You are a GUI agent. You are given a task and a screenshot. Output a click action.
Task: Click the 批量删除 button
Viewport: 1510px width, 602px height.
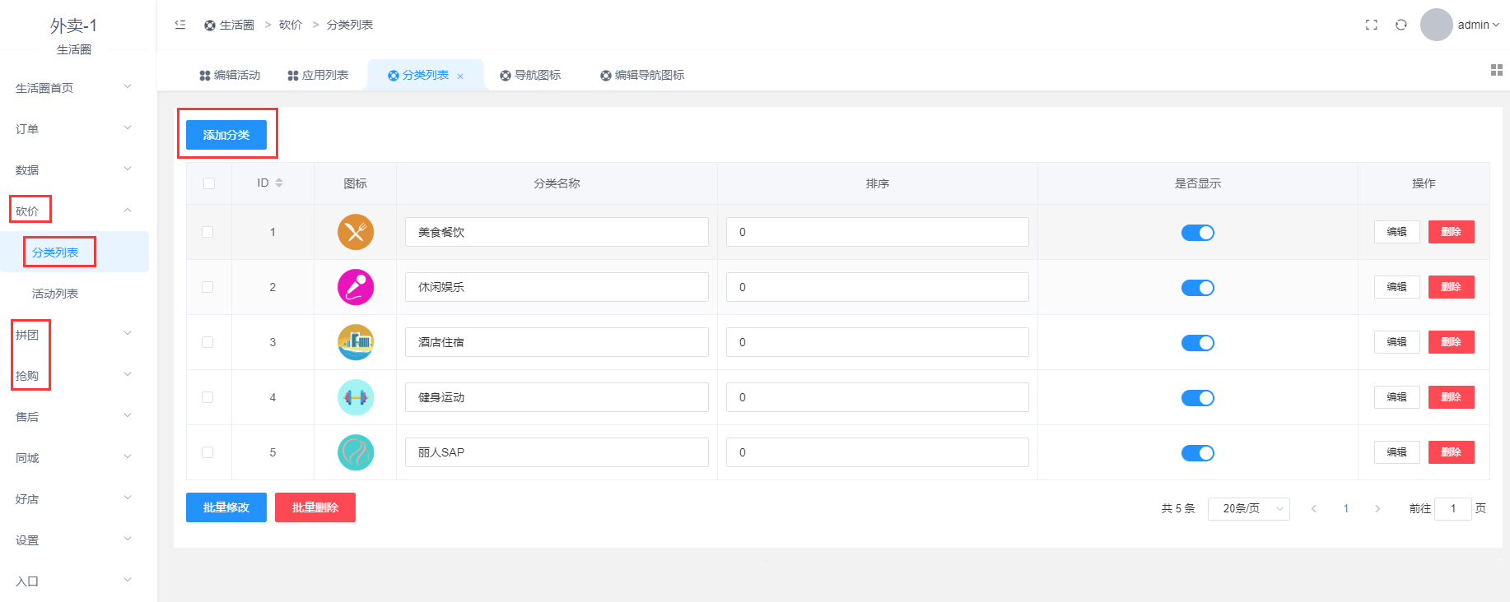tap(315, 507)
